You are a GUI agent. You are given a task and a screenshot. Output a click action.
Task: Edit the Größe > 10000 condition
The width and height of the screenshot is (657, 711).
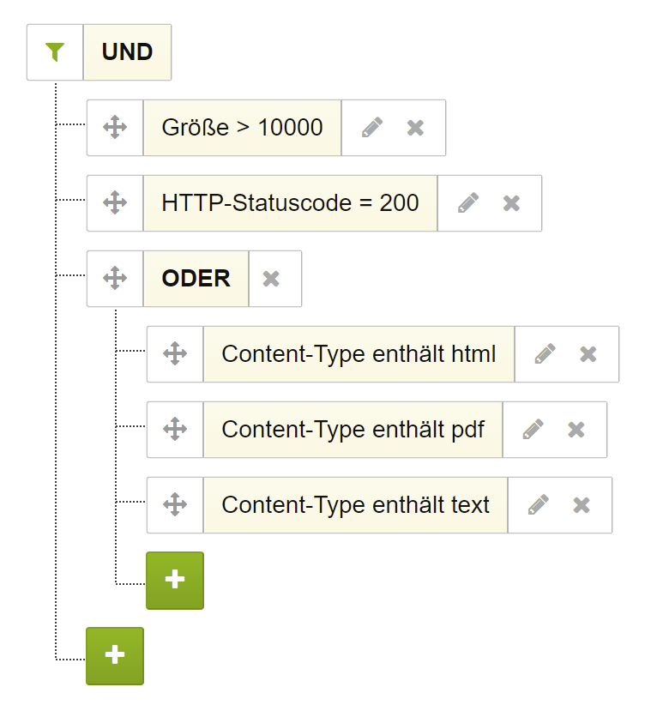371,128
